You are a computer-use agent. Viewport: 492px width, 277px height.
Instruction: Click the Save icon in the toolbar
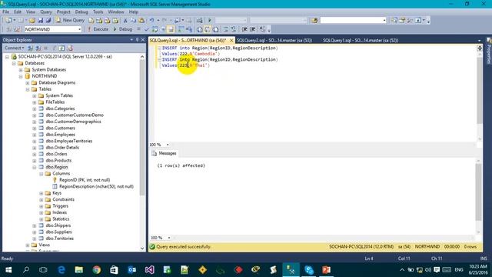41,20
